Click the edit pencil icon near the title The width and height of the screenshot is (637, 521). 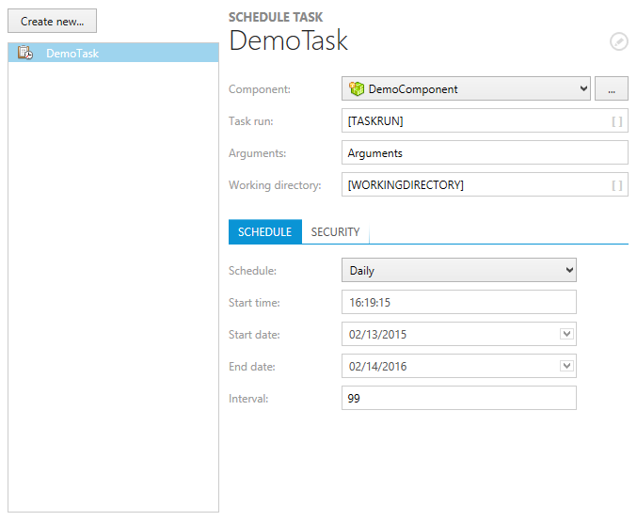tap(618, 40)
